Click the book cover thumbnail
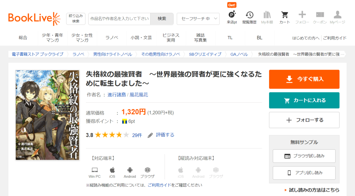This screenshot has width=355, height=196. point(47,115)
